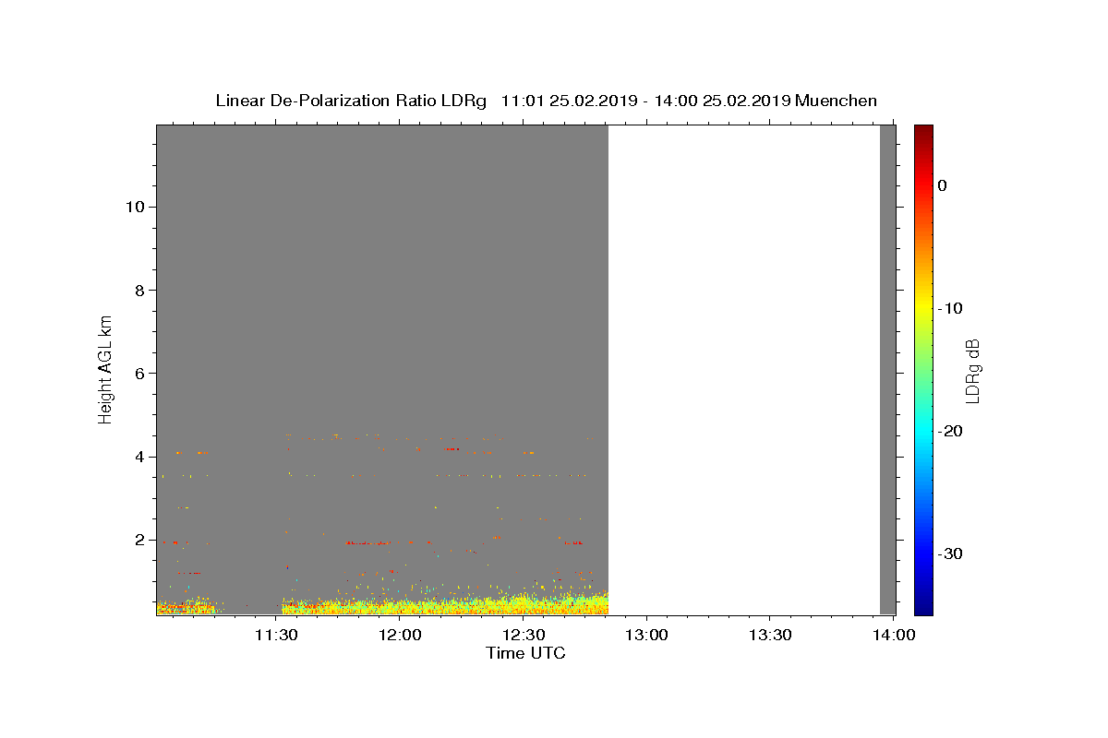The height and width of the screenshot is (738, 1108).
Task: Click the LDRg dB colorbar title
Action: coord(972,370)
